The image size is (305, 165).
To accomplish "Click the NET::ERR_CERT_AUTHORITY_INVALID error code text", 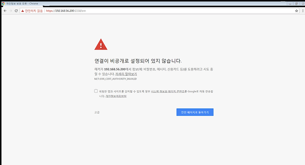I will coord(116,79).
